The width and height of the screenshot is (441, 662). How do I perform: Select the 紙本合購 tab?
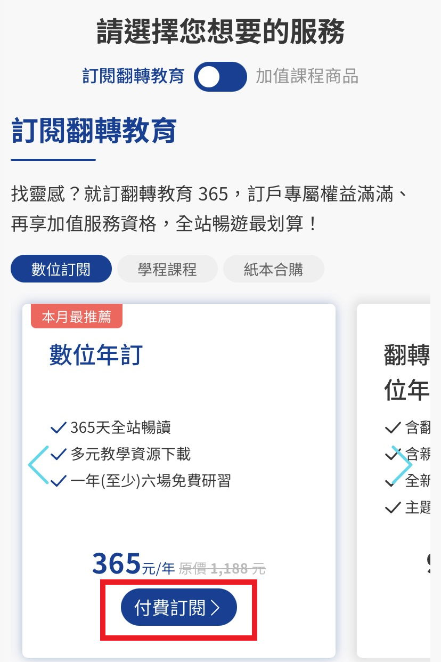(273, 269)
